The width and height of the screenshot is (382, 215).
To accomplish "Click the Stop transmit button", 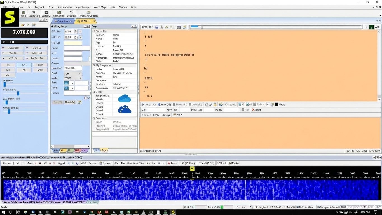I will 196,104.
